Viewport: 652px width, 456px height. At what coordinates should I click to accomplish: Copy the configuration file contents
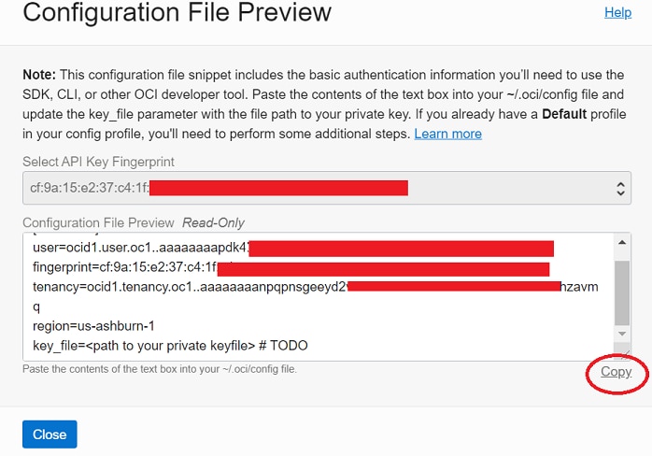coord(616,372)
